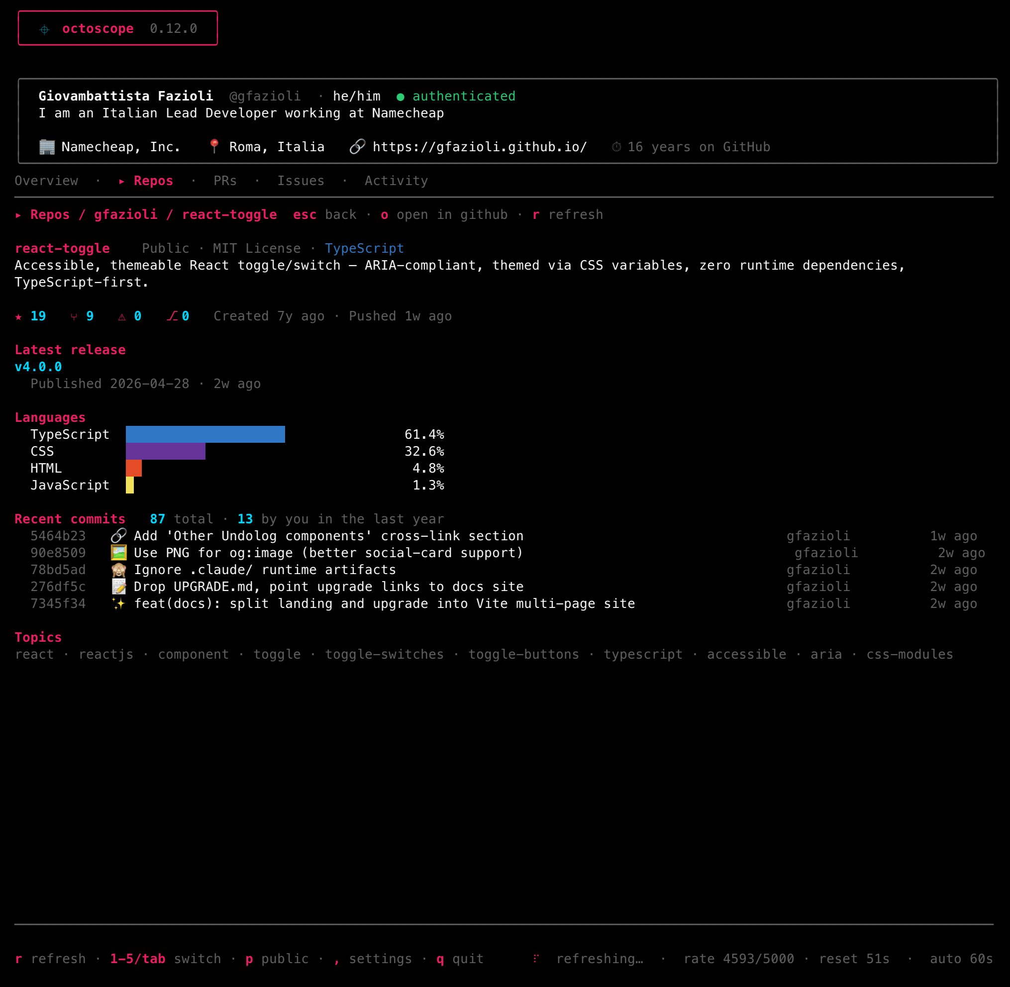Image resolution: width=1010 pixels, height=987 pixels.
Task: Click the breadcrumb arrow before Repos path
Action: (x=18, y=215)
